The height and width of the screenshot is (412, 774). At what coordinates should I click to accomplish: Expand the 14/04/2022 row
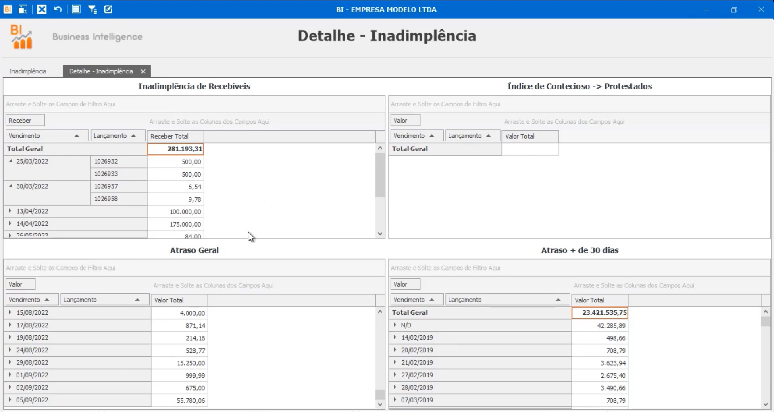tap(10, 223)
